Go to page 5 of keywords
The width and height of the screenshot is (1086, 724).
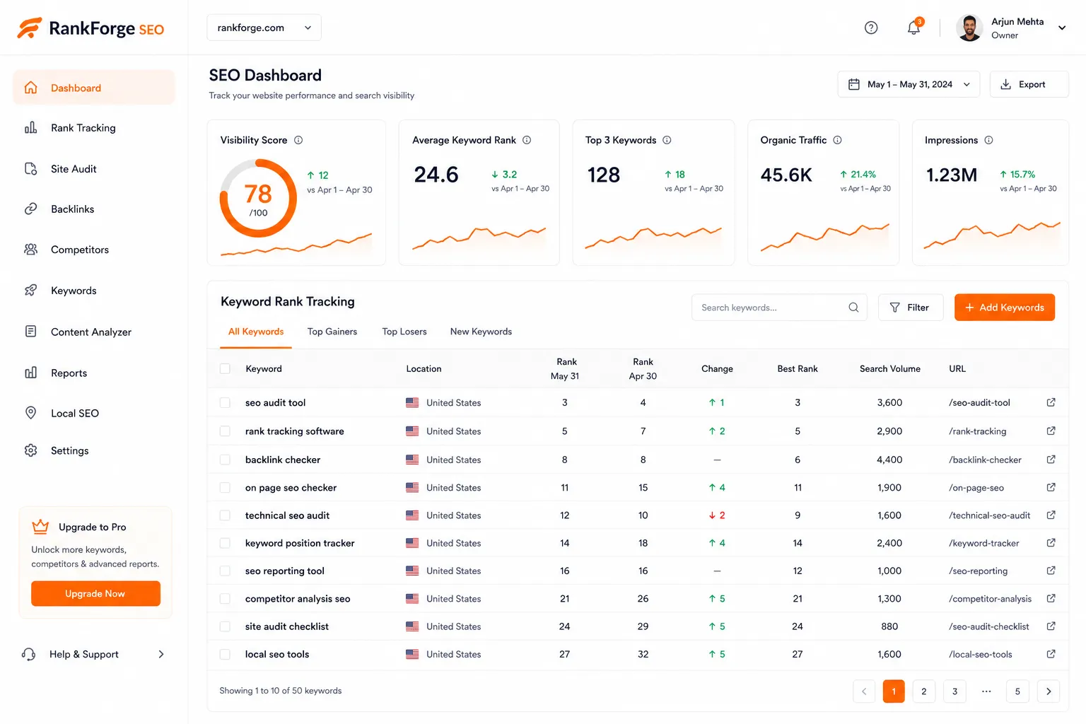click(x=1017, y=691)
